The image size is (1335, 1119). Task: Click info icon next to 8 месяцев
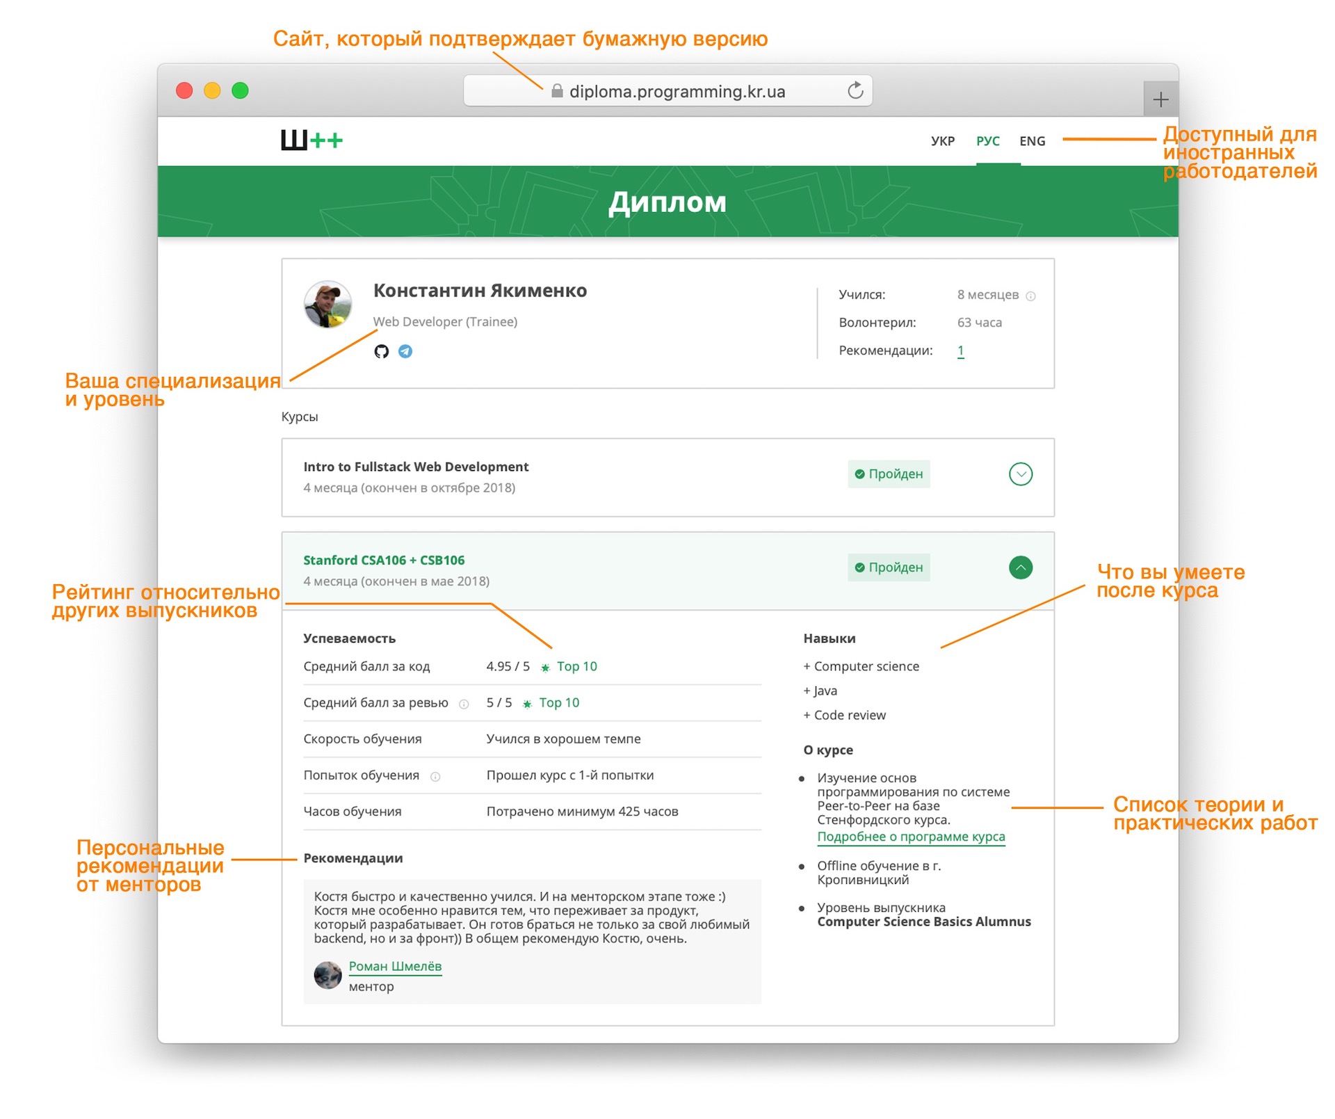tap(1031, 296)
